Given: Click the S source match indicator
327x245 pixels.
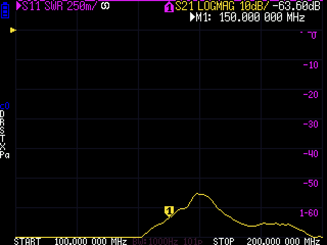Looking at the screenshot, I should pos(3,130).
